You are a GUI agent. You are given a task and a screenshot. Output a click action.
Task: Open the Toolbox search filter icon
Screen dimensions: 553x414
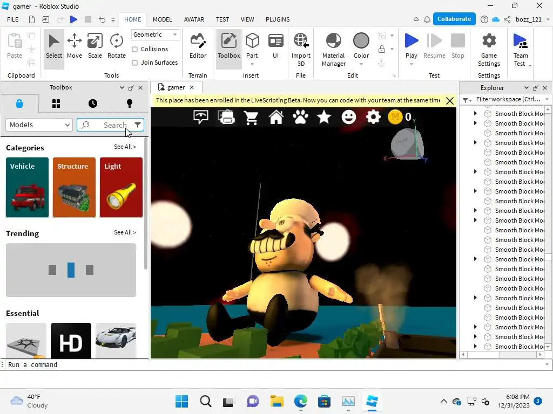pyautogui.click(x=138, y=125)
